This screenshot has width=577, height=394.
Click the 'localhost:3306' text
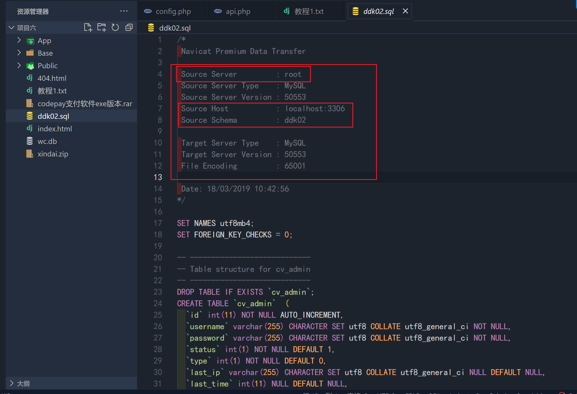pos(315,109)
